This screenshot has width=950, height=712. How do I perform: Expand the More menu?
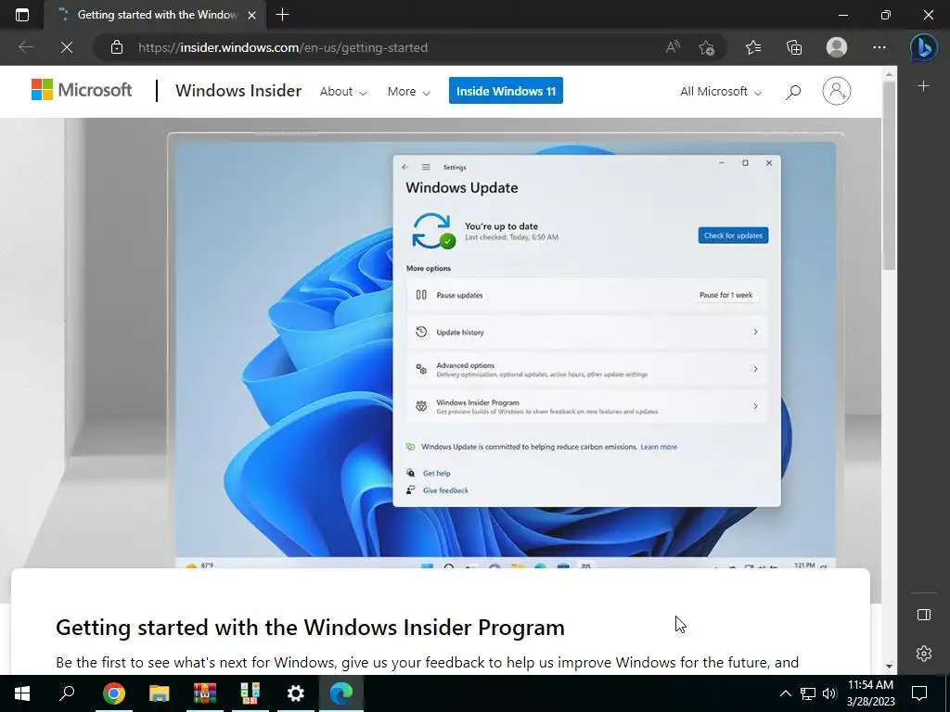408,92
